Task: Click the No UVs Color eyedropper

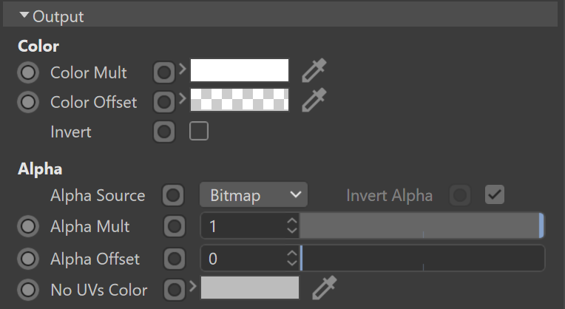Action: (325, 288)
